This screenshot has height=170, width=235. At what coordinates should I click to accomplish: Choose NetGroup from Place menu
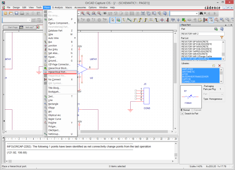click(60, 134)
